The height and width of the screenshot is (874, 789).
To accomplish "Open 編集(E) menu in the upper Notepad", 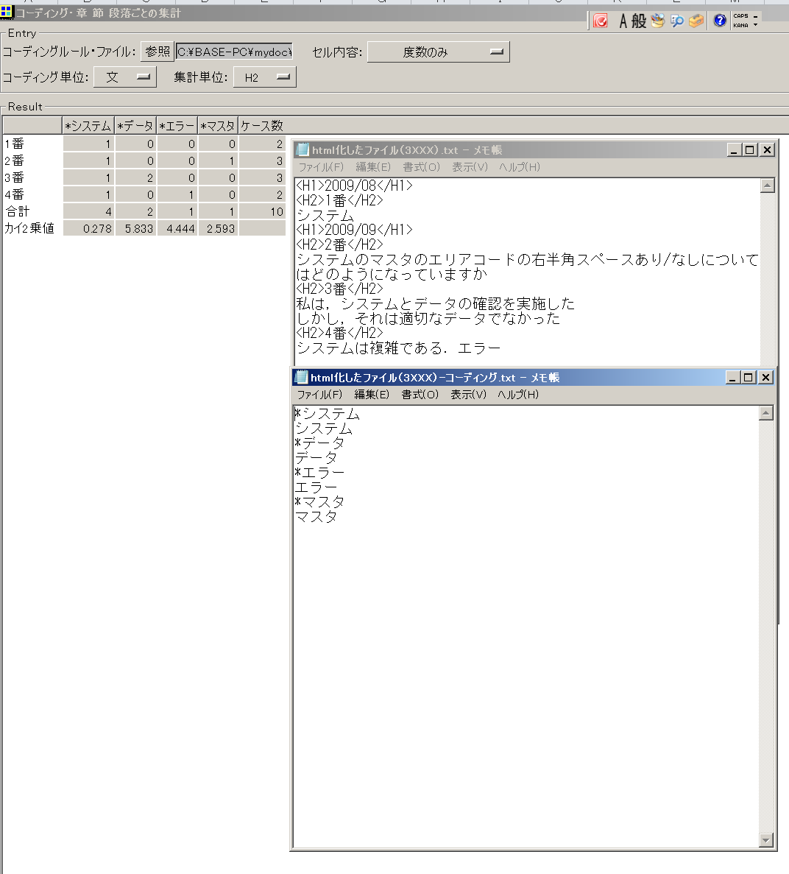I will [372, 166].
